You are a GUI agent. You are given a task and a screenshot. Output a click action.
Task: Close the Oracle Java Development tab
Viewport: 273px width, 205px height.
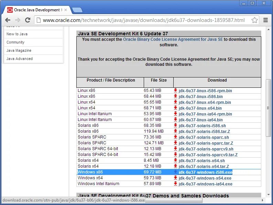[x=66, y=10]
